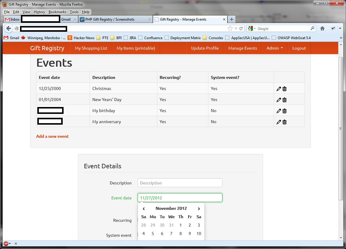
Task: Expand the Google search engine selector
Action: click(x=254, y=28)
